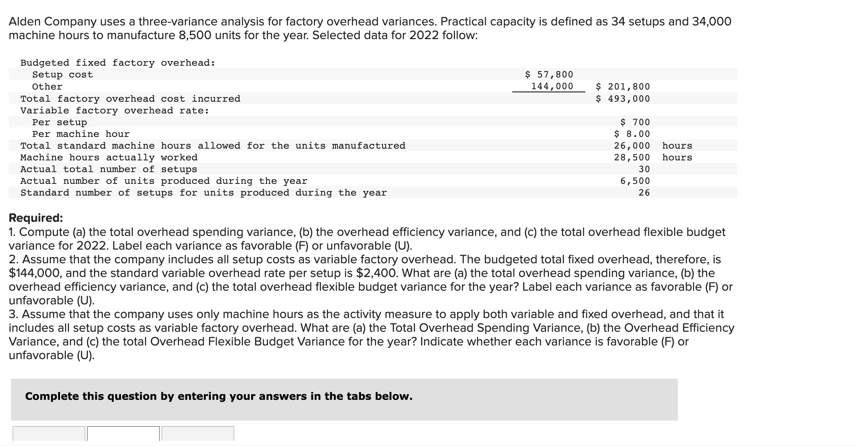This screenshot has width=857, height=446.
Task: Click the Complete this question banner
Action: (x=219, y=396)
